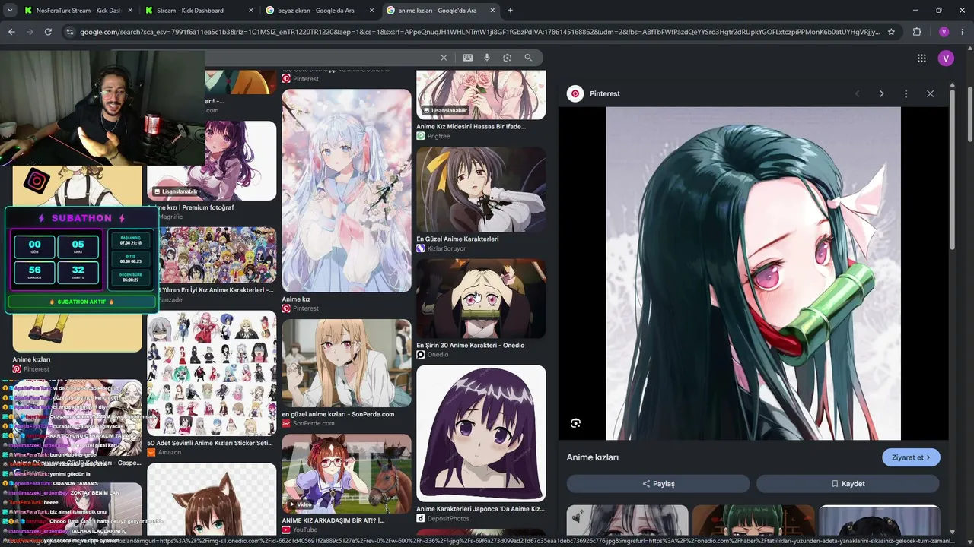The width and height of the screenshot is (974, 547).
Task: Bookmark this page with the star icon
Action: click(891, 32)
